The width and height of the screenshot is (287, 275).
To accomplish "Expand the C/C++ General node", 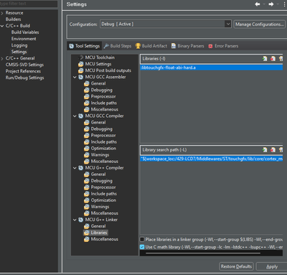I will (x=2, y=58).
